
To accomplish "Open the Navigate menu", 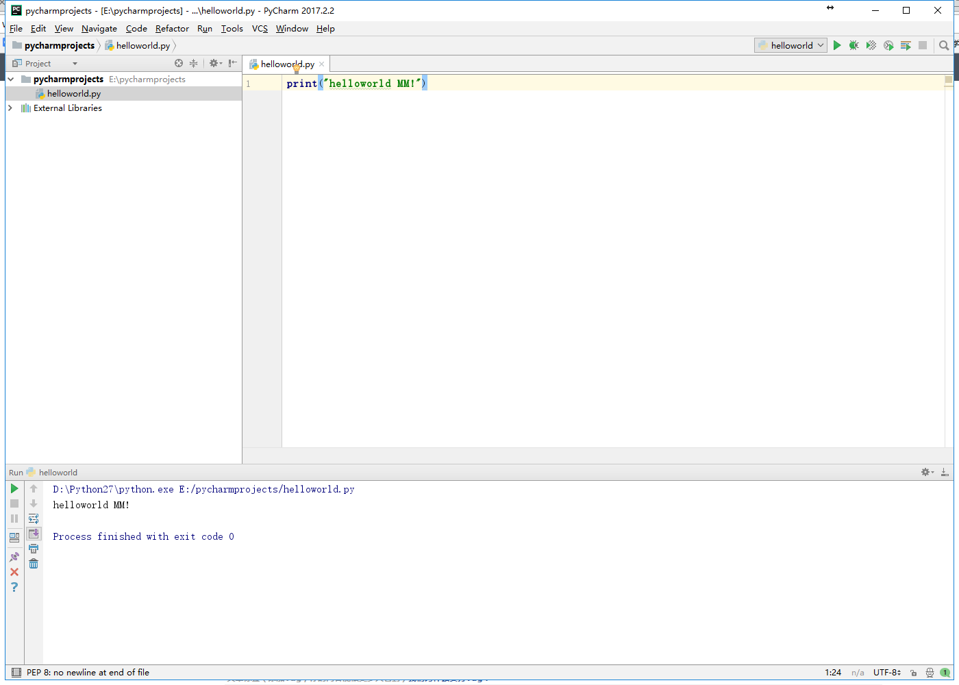I will click(x=99, y=29).
